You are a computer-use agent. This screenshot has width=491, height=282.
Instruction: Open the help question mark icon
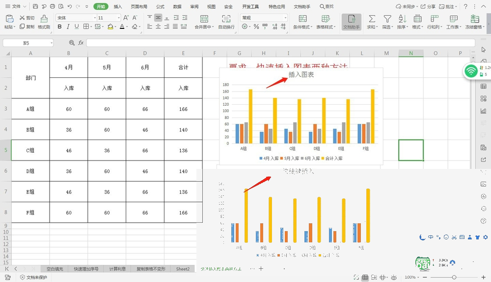465,6
